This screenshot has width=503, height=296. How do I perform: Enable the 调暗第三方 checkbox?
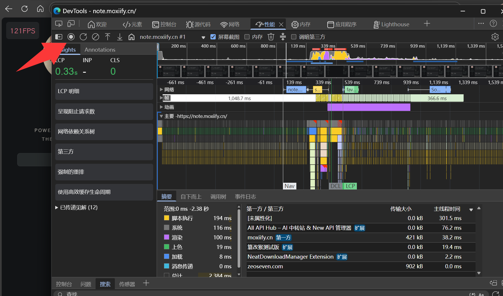294,37
